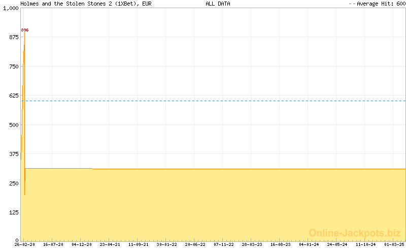Select the 20-06-22 x-axis date

tap(195, 244)
